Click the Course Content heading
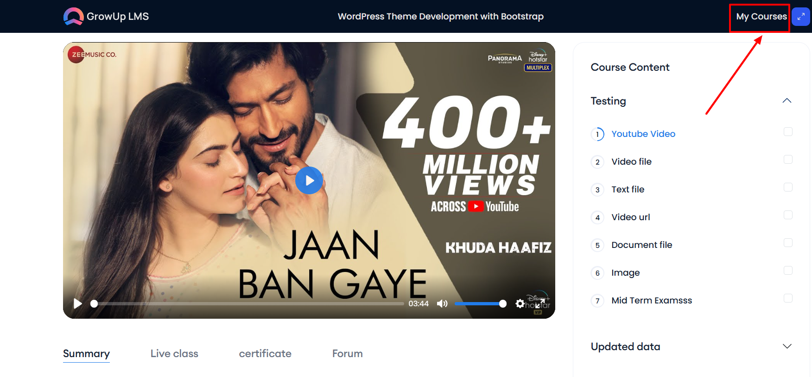Viewport: 812px width, 377px height. pos(630,68)
